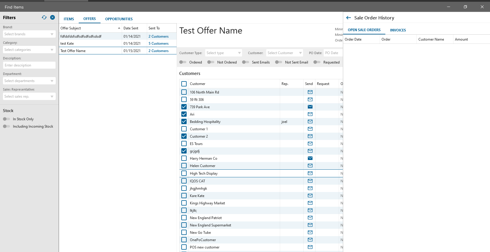Screen dimensions: 490x252
Task: Open the Select sales rep. dropdown
Action: (x=29, y=96)
